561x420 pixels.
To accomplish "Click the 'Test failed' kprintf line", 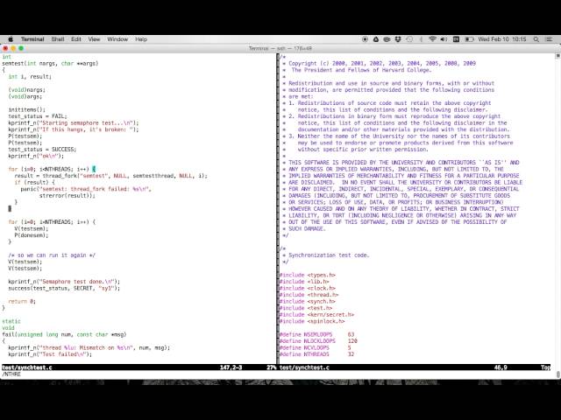I will (50, 354).
